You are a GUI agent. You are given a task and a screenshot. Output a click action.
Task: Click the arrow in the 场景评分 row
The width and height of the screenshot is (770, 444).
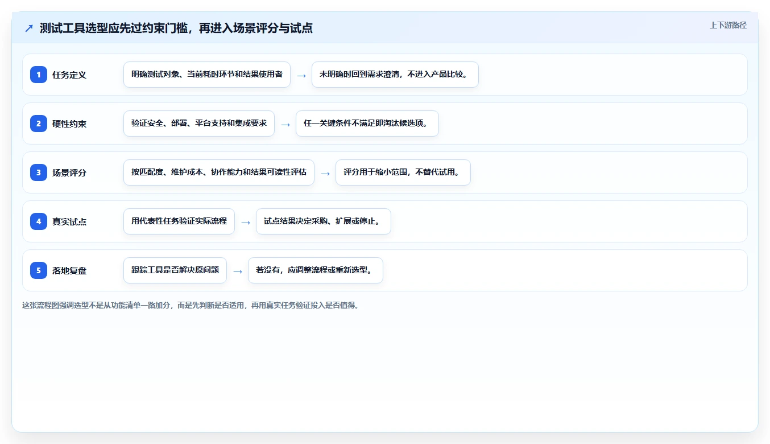coord(325,173)
